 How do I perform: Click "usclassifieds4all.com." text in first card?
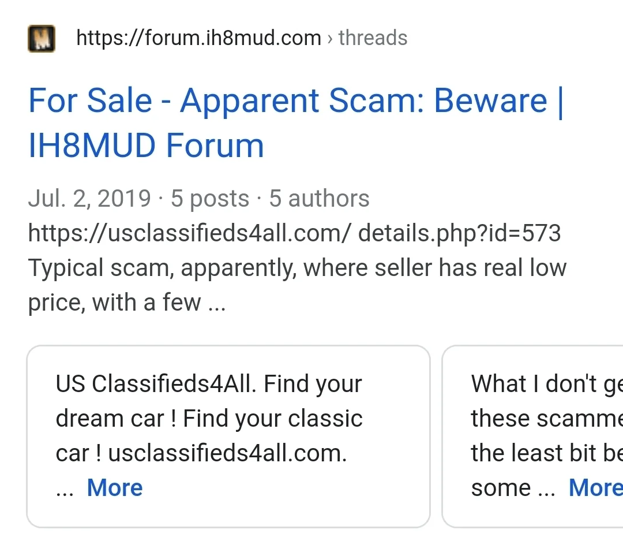pyautogui.click(x=227, y=453)
